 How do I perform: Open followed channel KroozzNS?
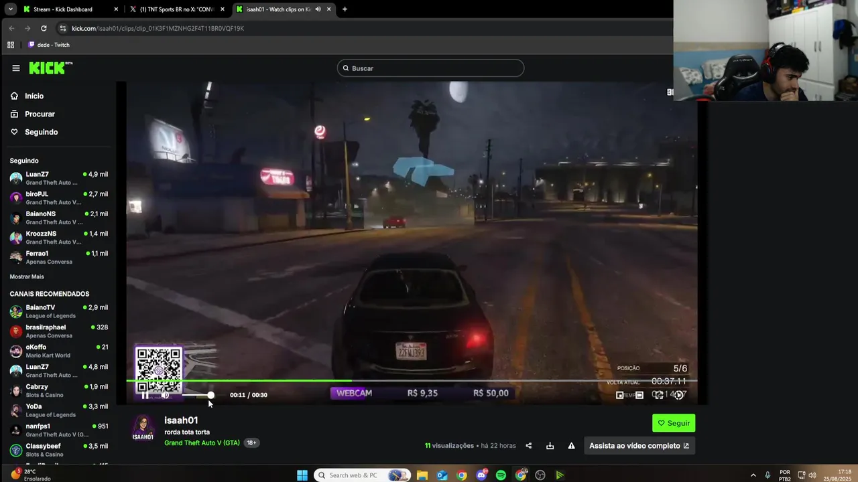pos(59,238)
